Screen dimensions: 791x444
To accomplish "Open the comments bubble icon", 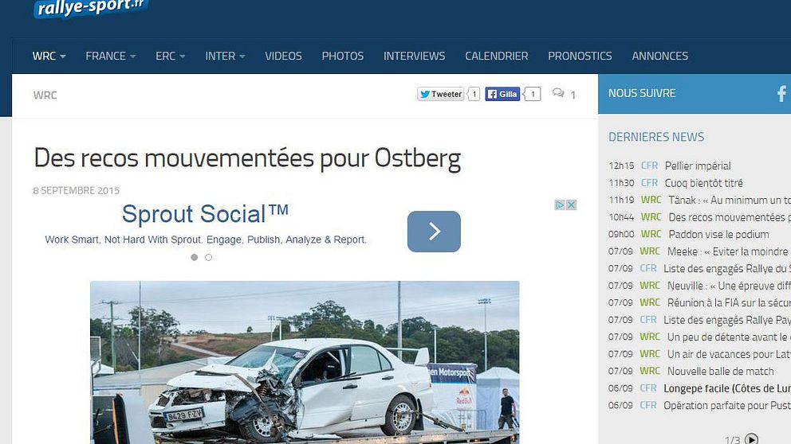I will tap(558, 93).
